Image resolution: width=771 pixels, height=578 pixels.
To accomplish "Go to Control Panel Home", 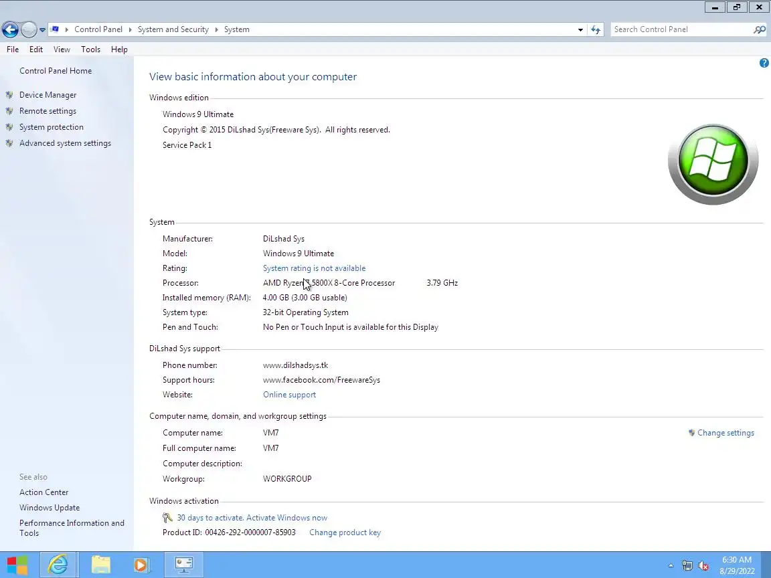I will (56, 71).
